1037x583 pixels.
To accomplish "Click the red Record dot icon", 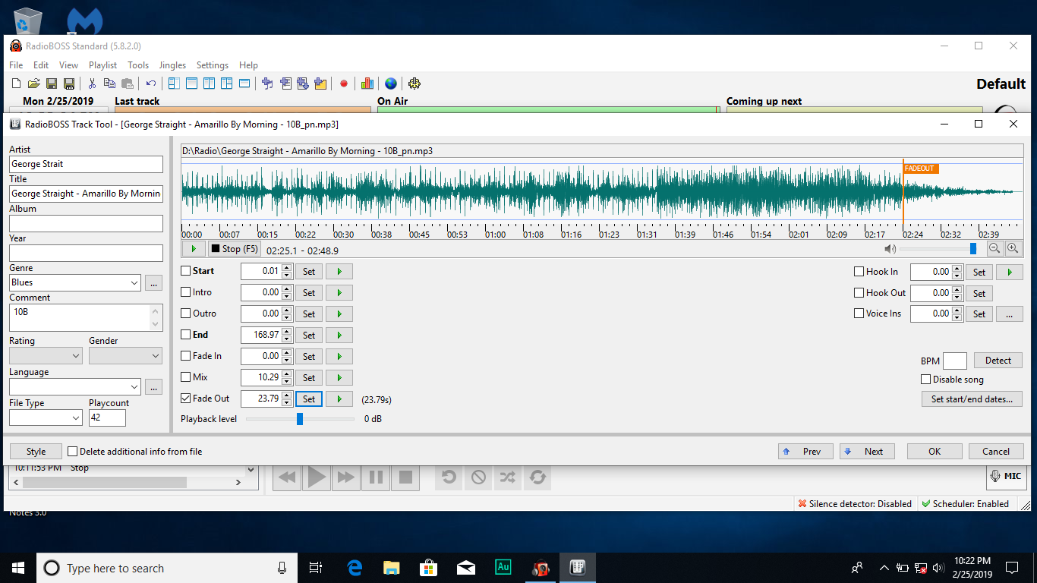I will coord(344,84).
